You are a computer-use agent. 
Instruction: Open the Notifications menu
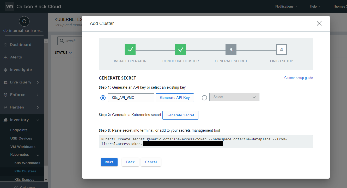coord(286,6)
